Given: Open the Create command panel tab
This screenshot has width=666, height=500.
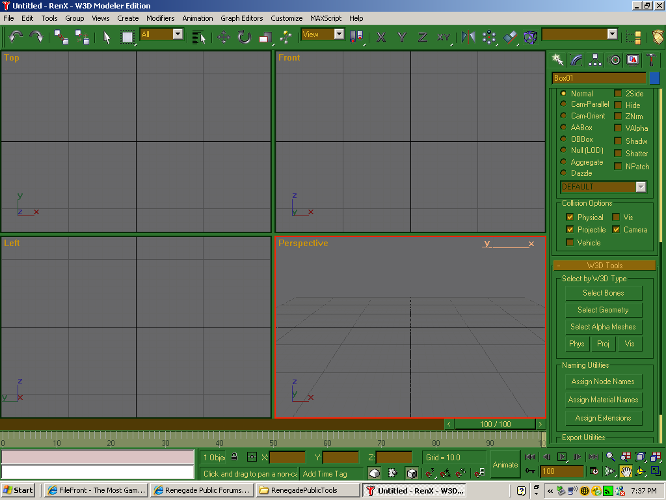Looking at the screenshot, I should pyautogui.click(x=557, y=60).
